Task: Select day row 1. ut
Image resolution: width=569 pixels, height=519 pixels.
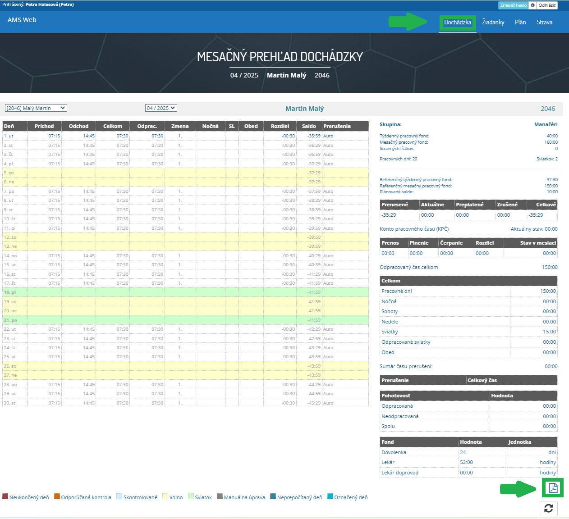Action: click(9, 136)
